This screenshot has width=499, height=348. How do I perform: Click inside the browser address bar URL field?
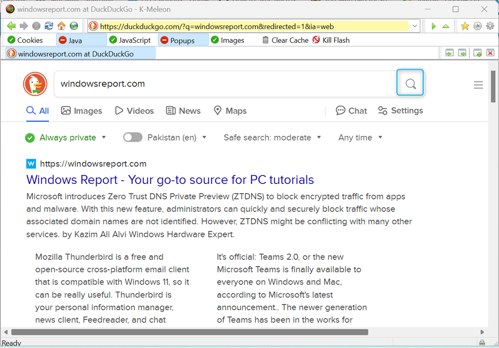tap(254, 26)
